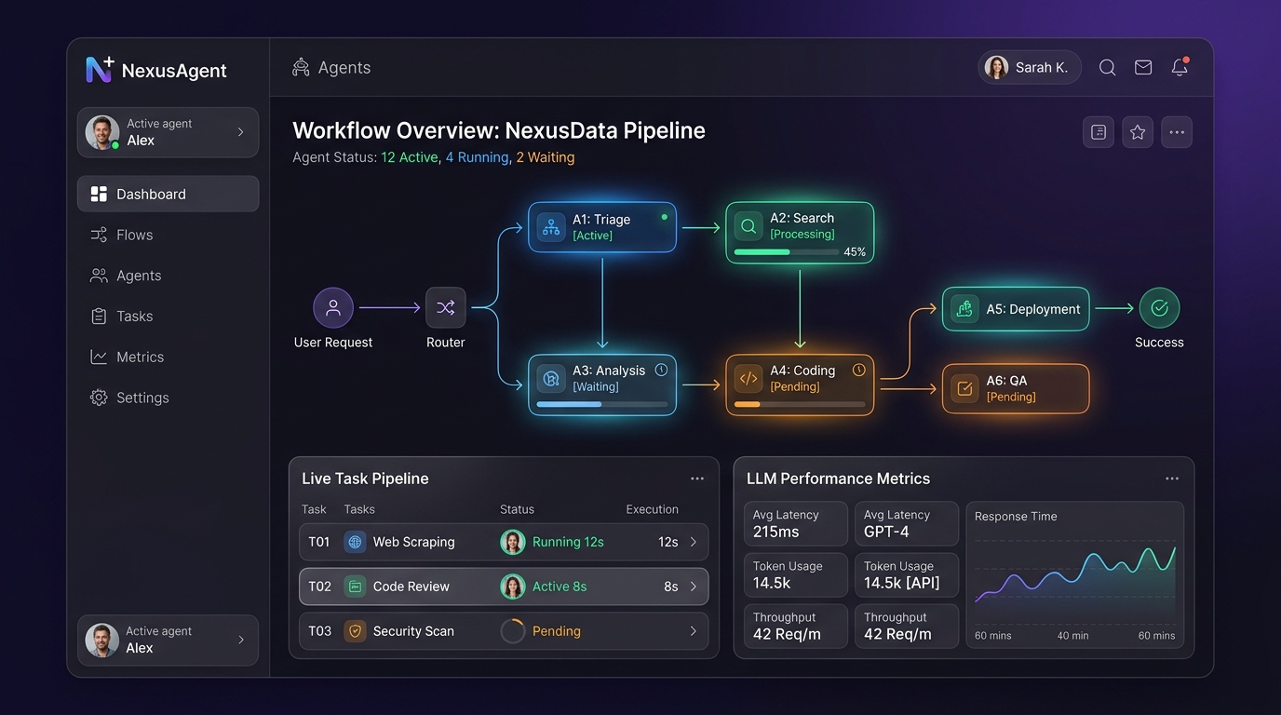Click the 2 Waiting status link
This screenshot has height=715, width=1281.
pos(546,157)
